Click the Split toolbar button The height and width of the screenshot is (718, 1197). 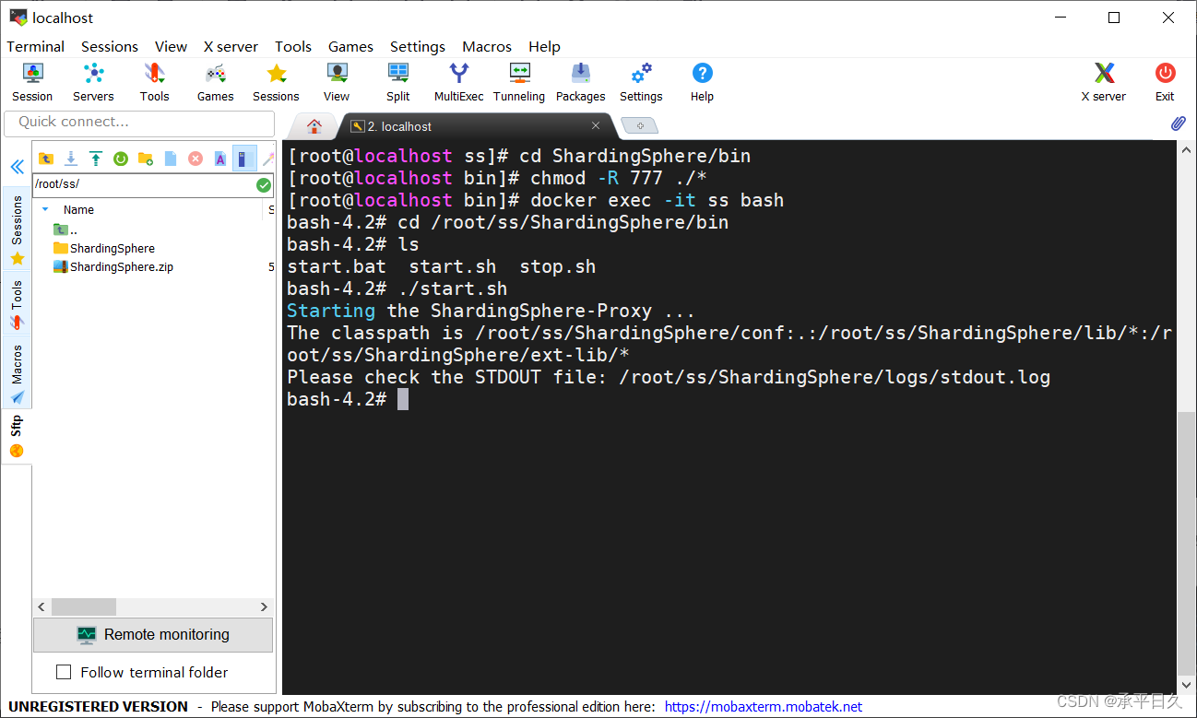(398, 82)
